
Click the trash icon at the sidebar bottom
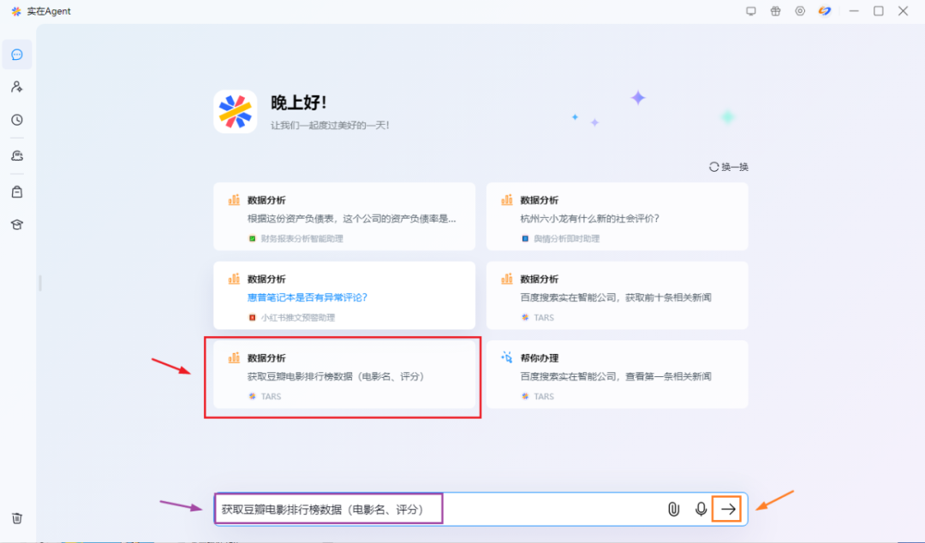point(16,517)
